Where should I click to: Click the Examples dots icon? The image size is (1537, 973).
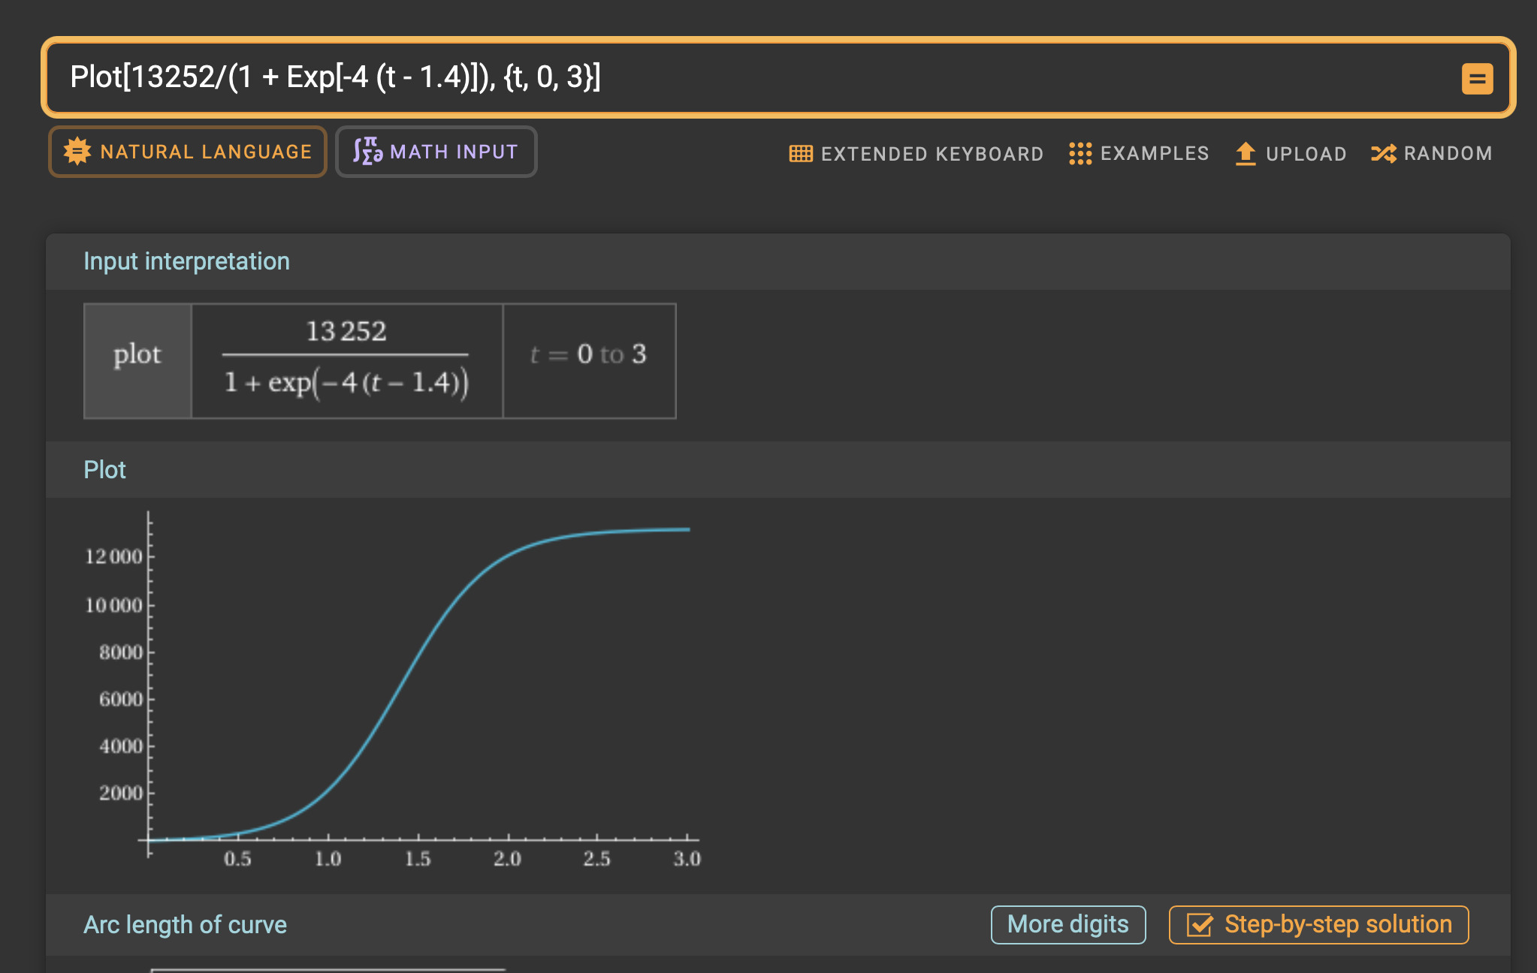[x=1080, y=153]
